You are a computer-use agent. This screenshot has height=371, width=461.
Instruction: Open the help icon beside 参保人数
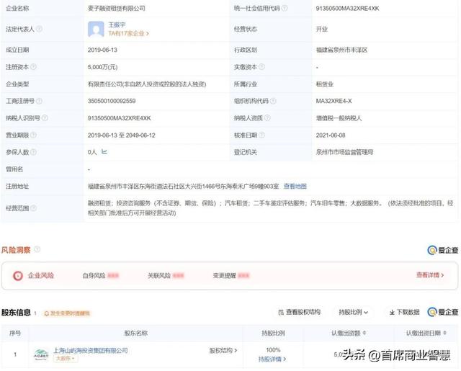(34, 152)
